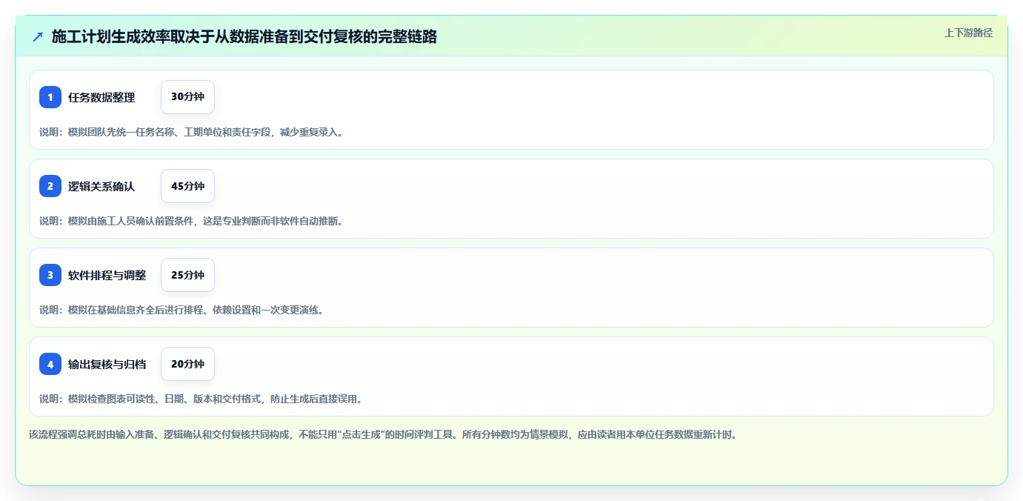Click the 逻辑关系确认 step title
Viewport: 1023px width, 501px height.
[x=101, y=186]
